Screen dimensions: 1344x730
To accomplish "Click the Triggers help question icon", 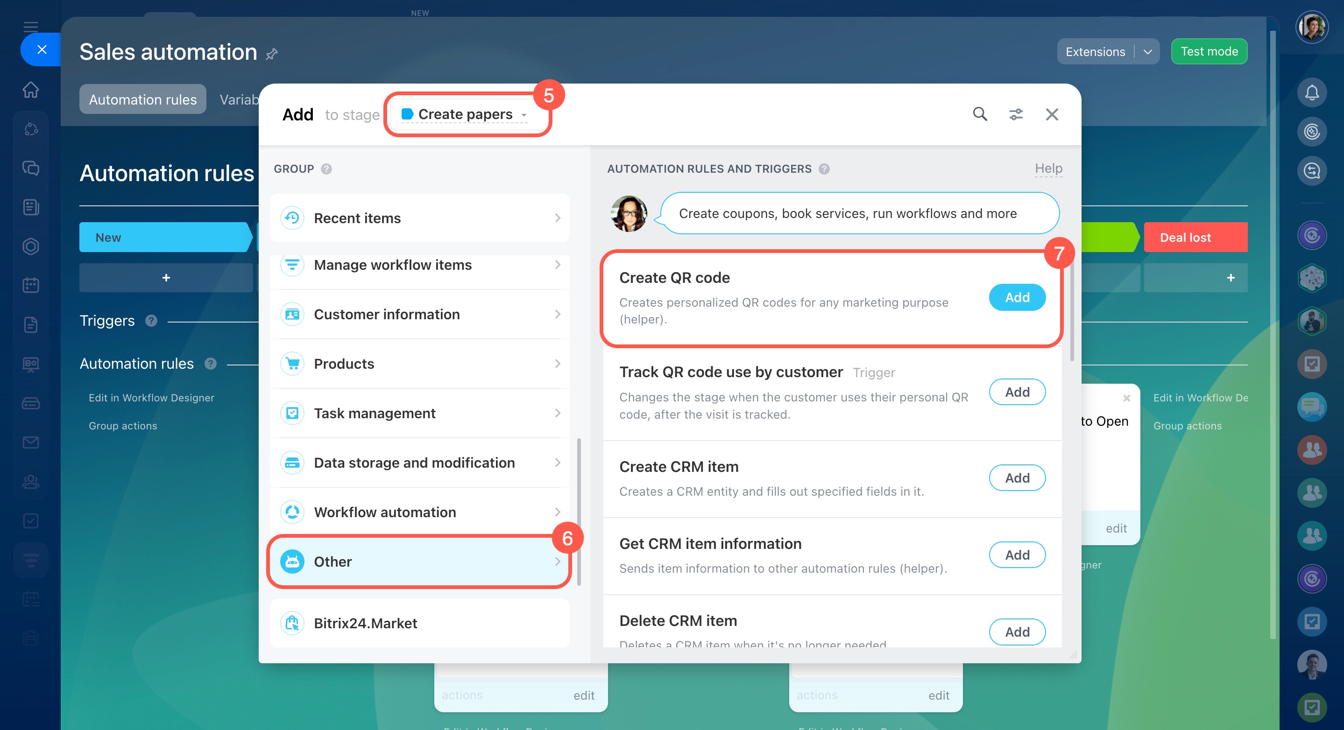I will (151, 320).
